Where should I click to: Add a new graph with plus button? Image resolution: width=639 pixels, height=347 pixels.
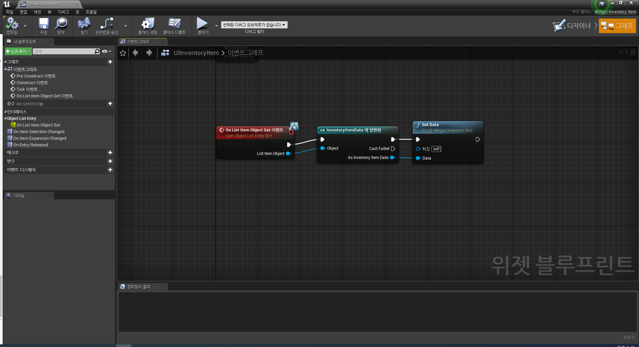tap(110, 62)
